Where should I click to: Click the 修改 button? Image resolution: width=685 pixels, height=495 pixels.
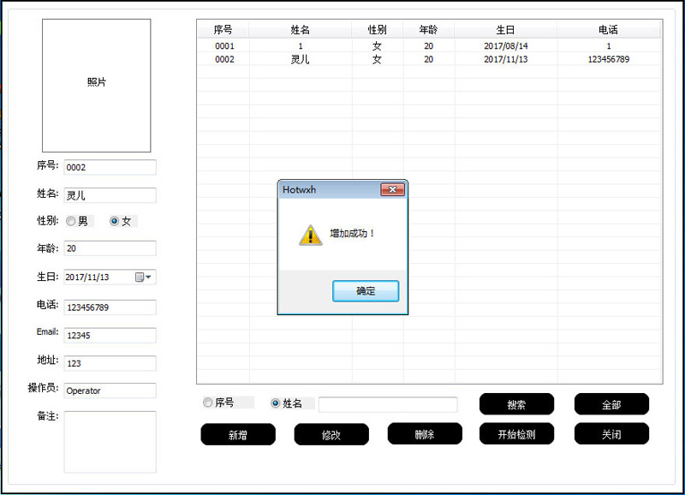click(331, 434)
